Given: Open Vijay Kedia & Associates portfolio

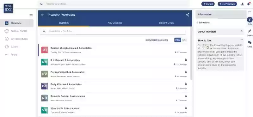Looking at the screenshot, I should click(114, 110).
